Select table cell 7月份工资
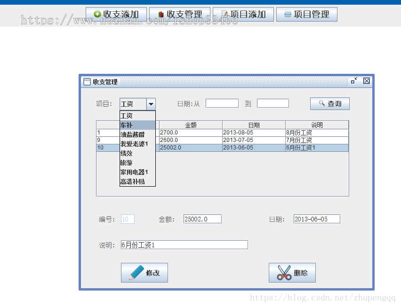 (317, 140)
